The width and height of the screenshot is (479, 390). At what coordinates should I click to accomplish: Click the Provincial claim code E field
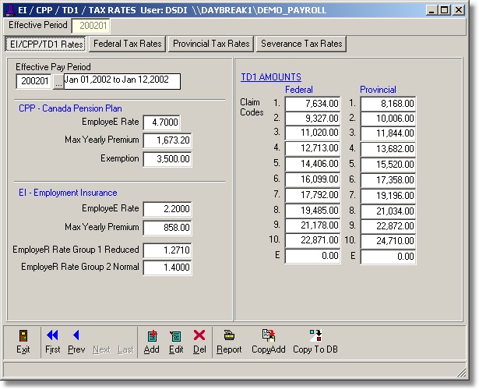[x=388, y=257]
